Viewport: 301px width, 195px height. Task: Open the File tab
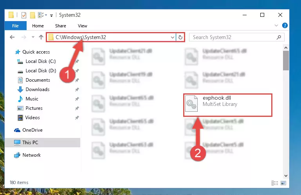[15, 26]
